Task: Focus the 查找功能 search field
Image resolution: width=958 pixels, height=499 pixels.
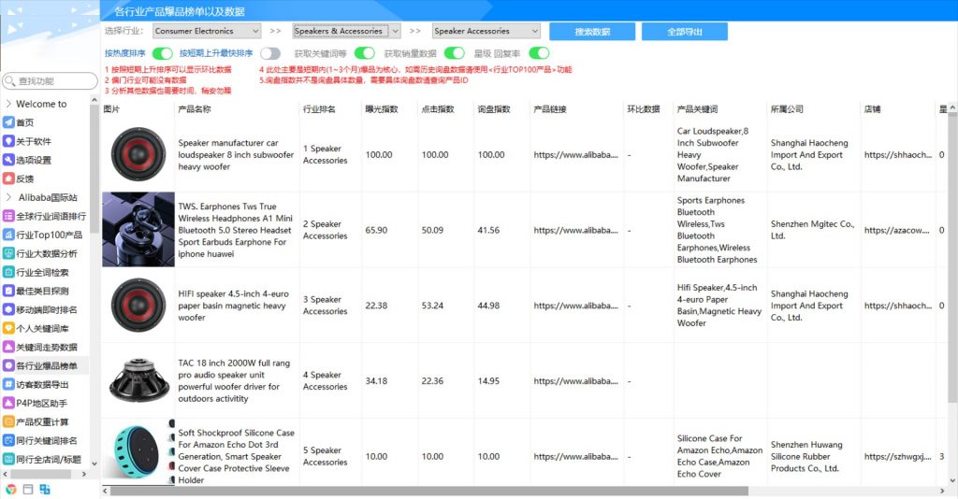Action: click(x=51, y=81)
